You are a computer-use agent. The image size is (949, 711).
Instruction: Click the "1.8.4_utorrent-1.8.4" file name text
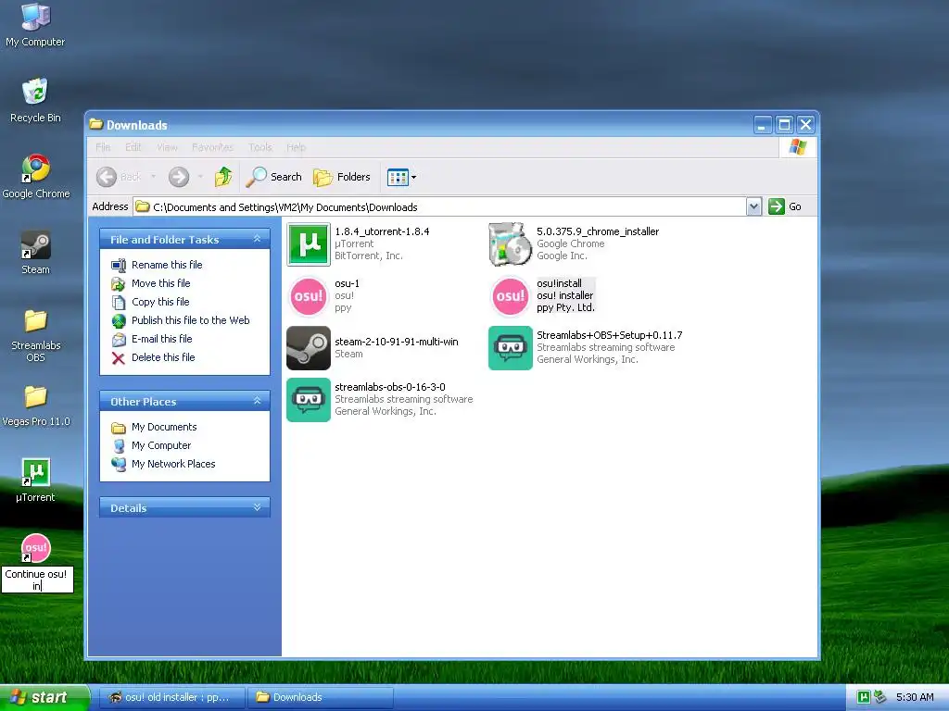click(382, 231)
